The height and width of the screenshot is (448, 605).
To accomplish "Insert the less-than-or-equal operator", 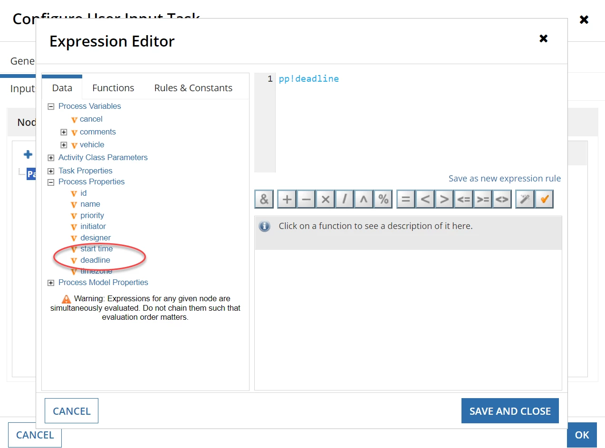I will [x=463, y=200].
